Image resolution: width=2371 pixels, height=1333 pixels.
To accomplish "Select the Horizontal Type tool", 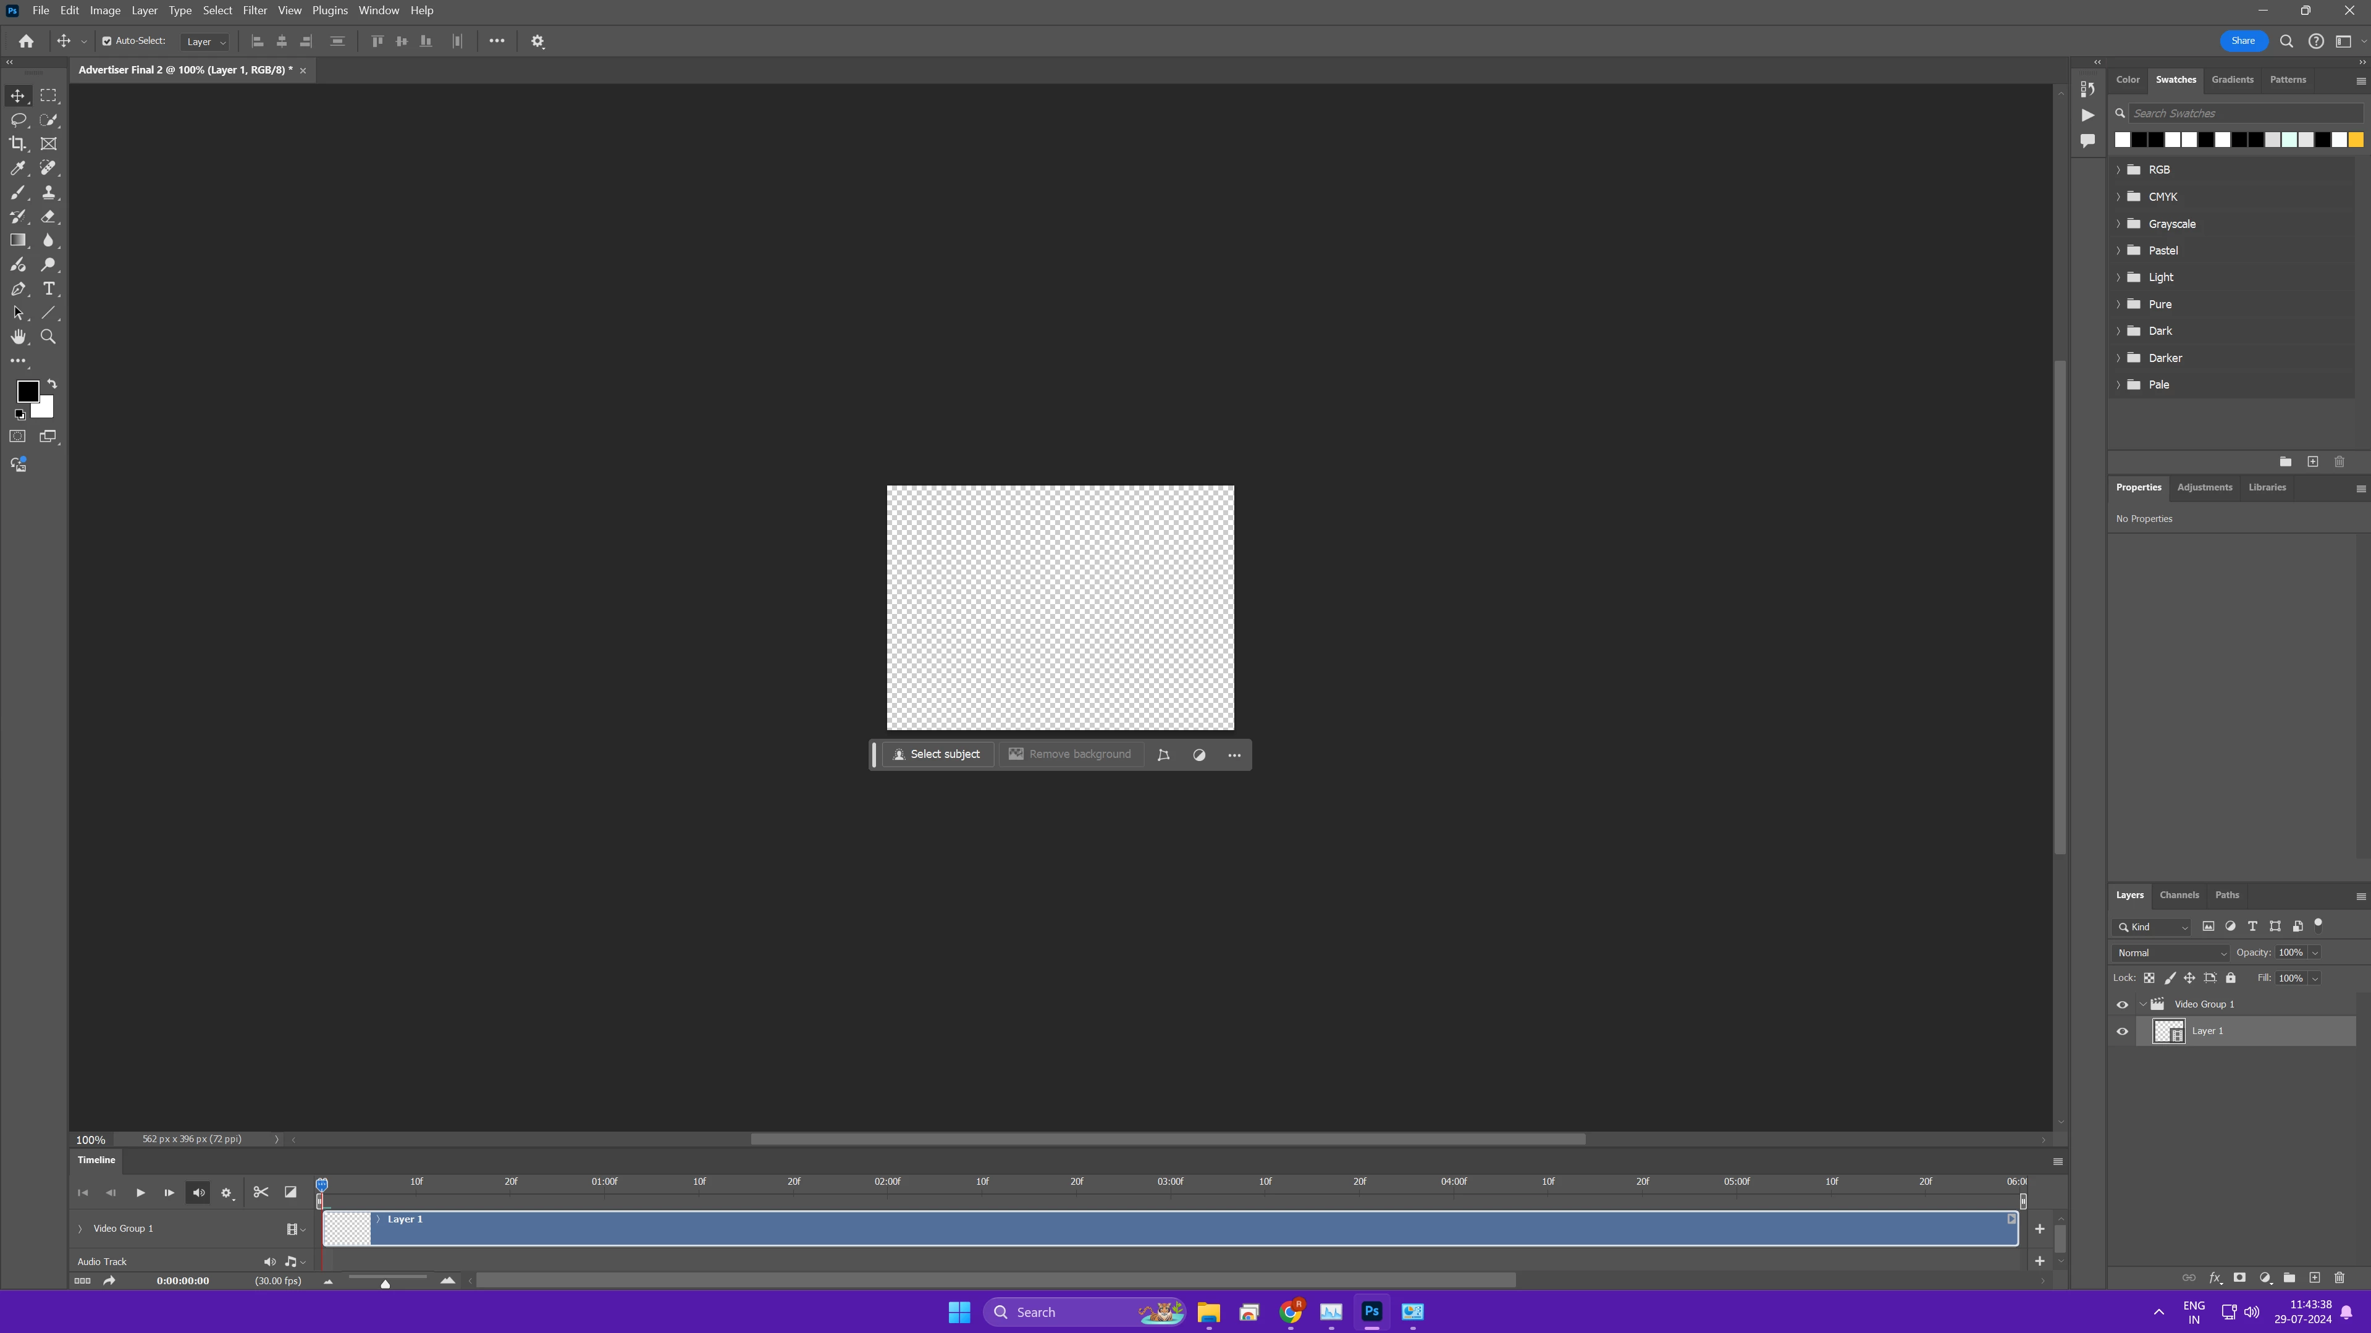I will pyautogui.click(x=49, y=289).
